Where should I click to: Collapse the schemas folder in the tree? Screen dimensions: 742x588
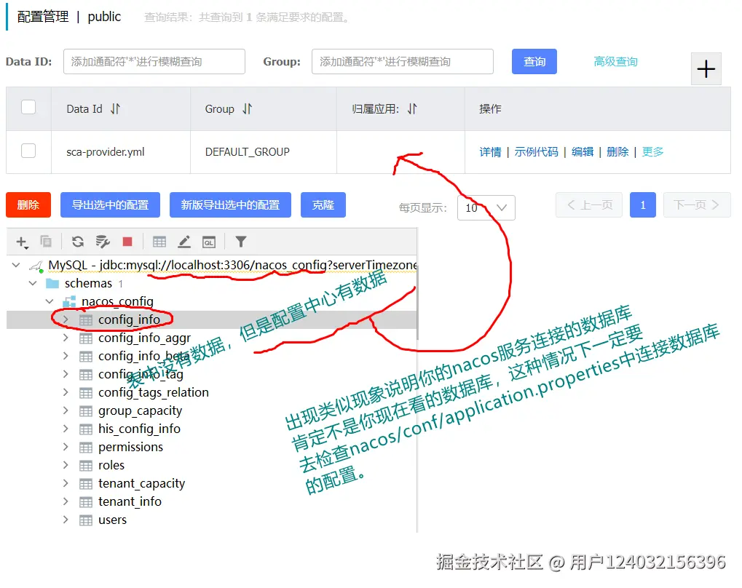(33, 283)
